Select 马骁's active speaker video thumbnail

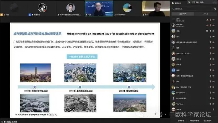(x=99, y=8)
